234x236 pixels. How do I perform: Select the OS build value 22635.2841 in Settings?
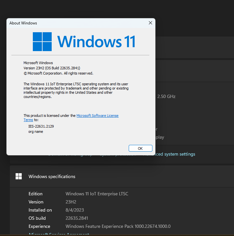click(x=77, y=218)
